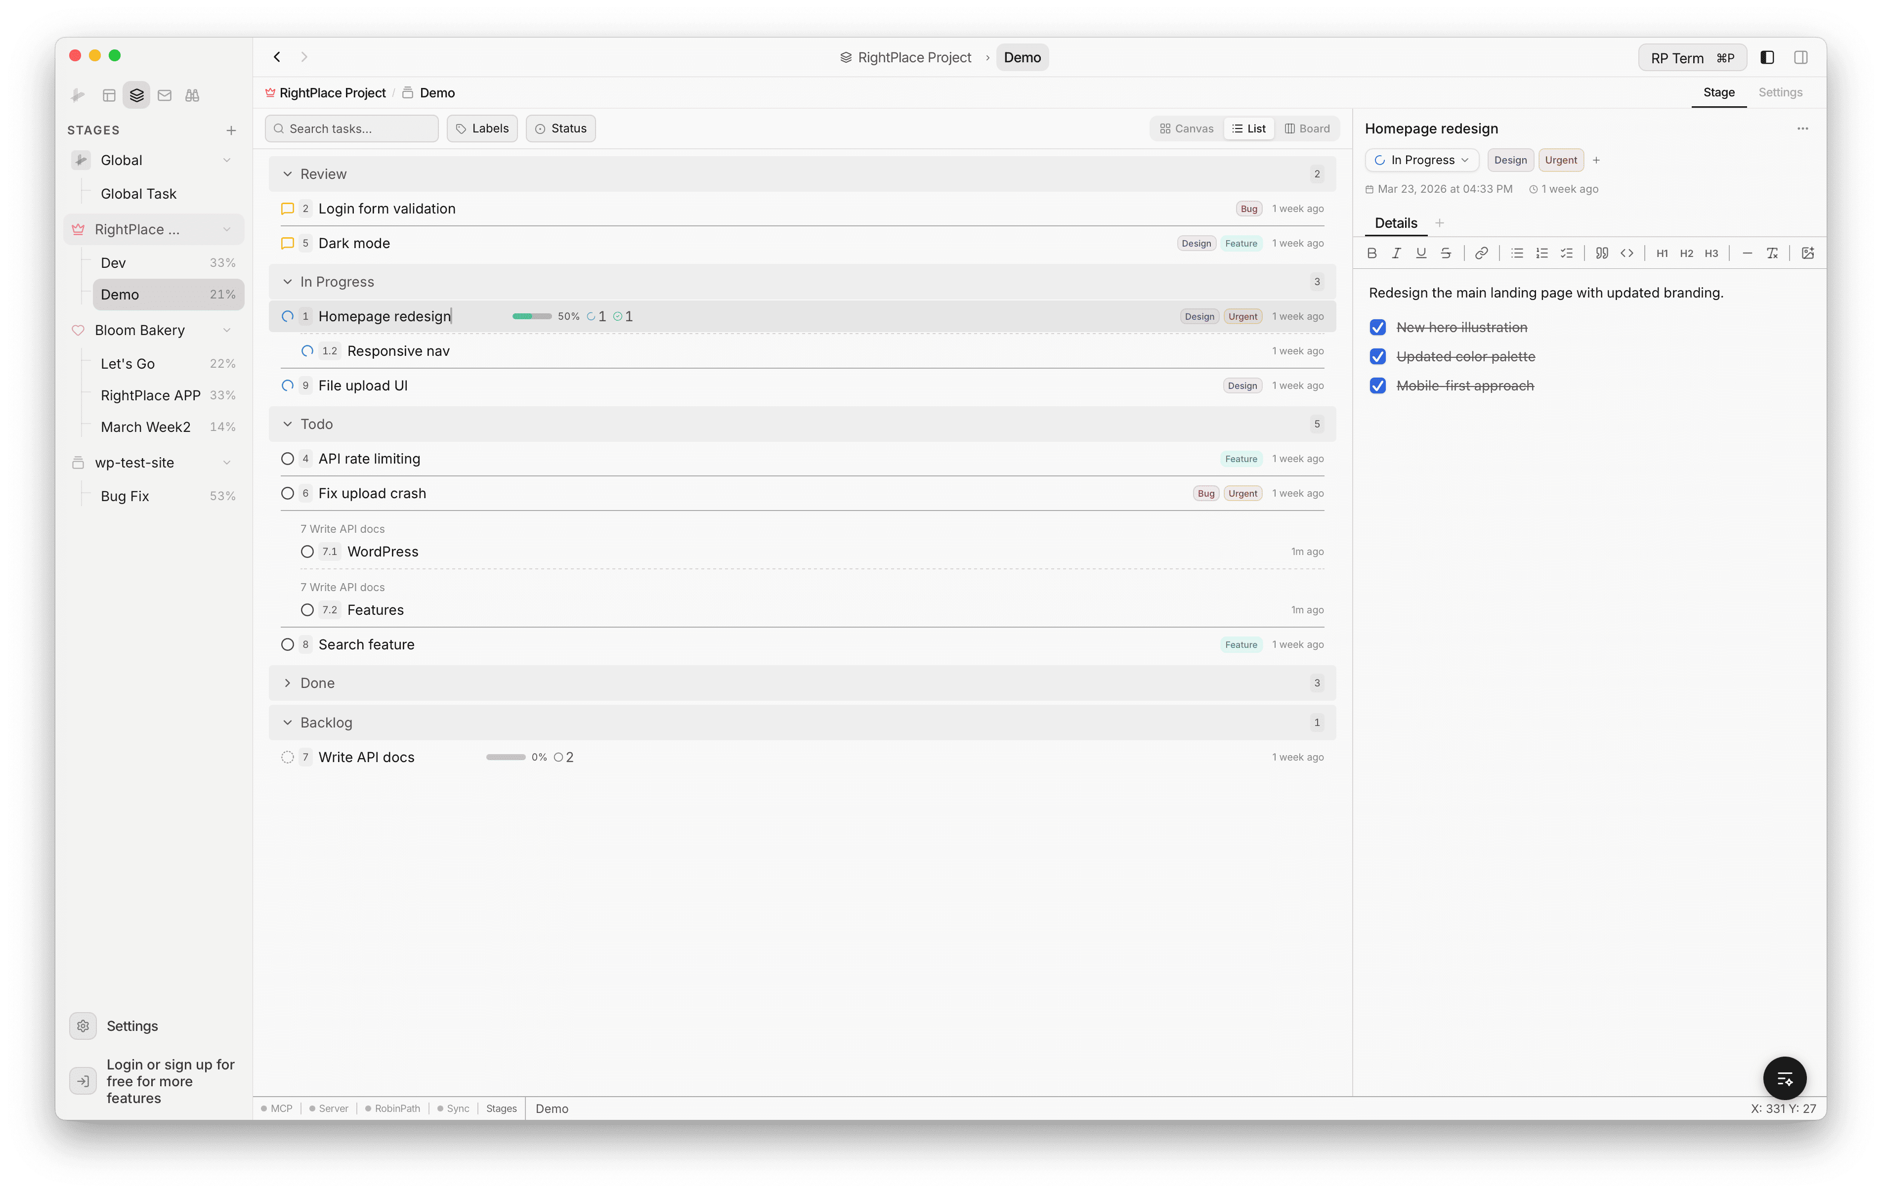Open the mail/inbox icon in sidebar
Viewport: 1882px width, 1193px height.
coord(165,94)
